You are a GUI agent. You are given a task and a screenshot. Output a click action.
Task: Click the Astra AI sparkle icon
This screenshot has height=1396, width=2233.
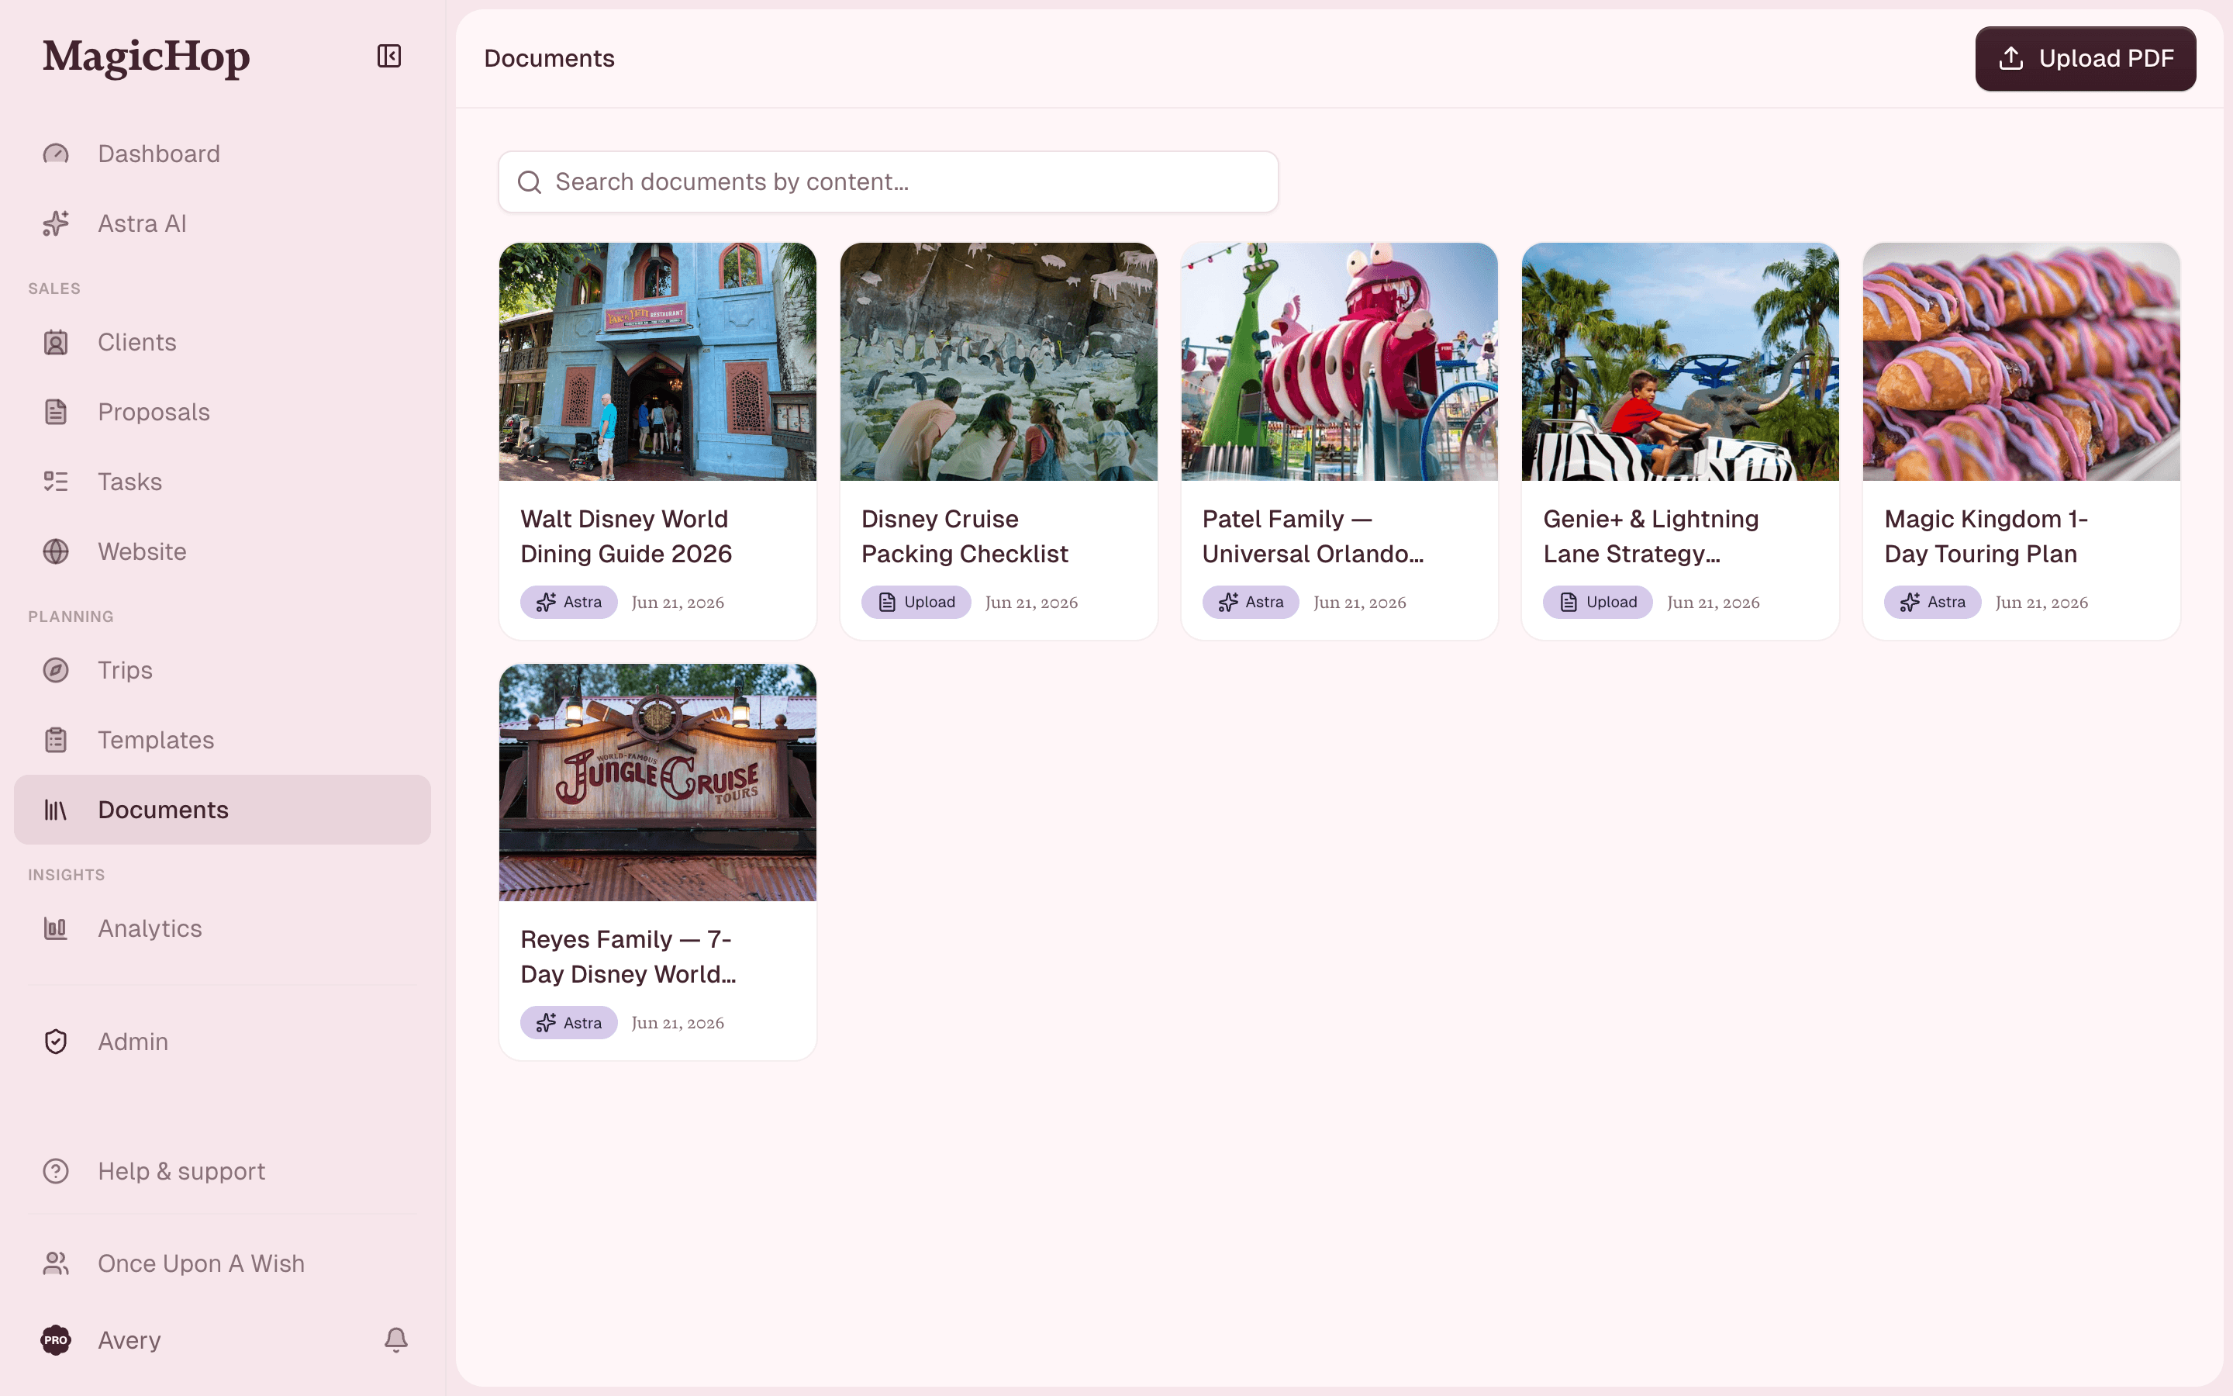[55, 223]
